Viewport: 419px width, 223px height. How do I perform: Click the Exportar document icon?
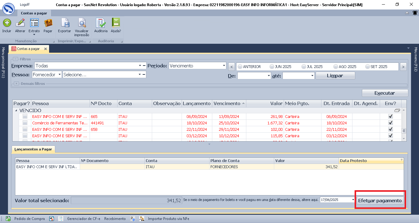[64, 23]
